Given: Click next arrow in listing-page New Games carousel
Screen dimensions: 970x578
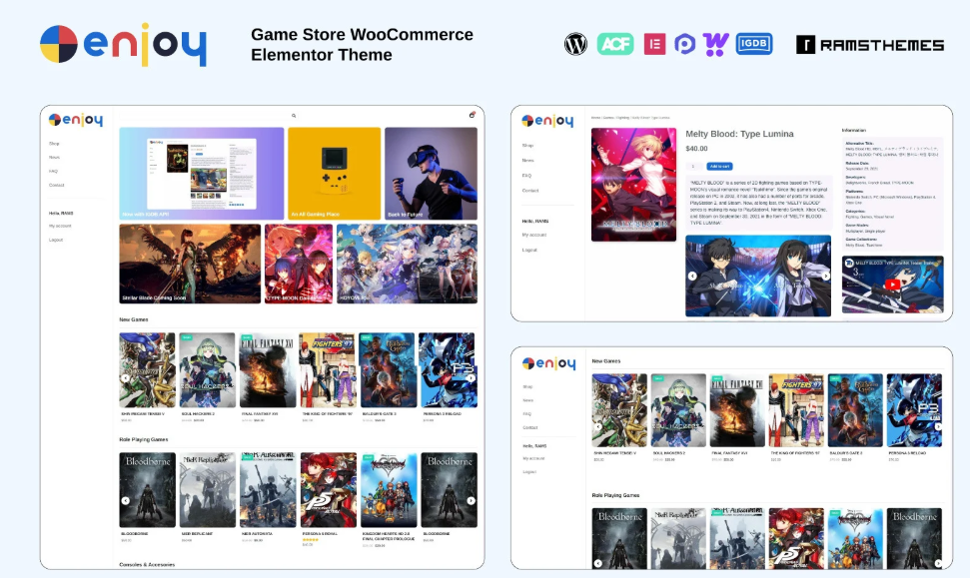Looking at the screenshot, I should (938, 426).
